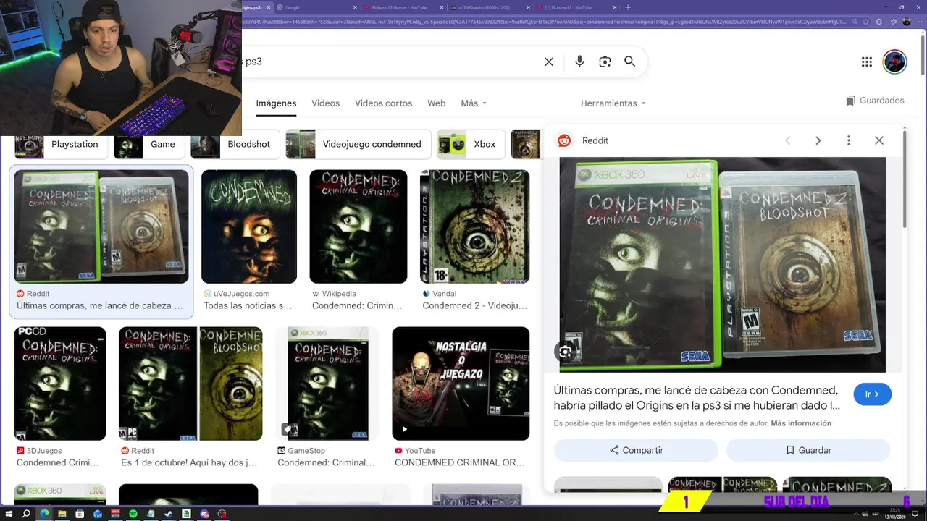
Task: Click Compartir to share the image
Action: 636,450
